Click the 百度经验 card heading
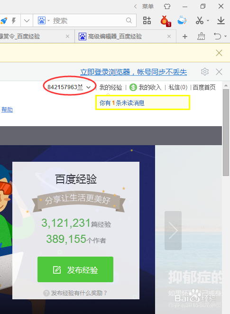The image size is (230, 314). tap(76, 179)
